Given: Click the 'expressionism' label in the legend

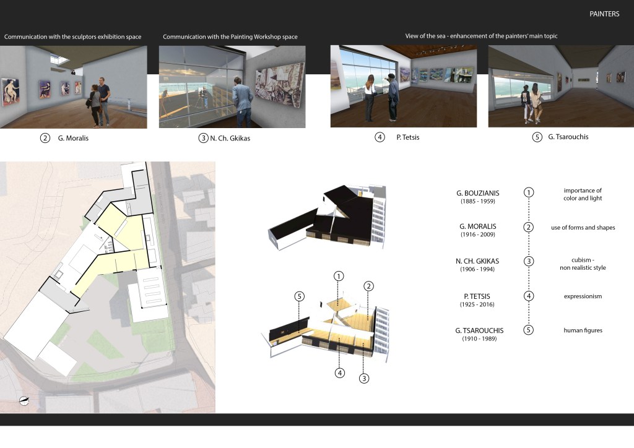Looking at the screenshot, I should (583, 296).
